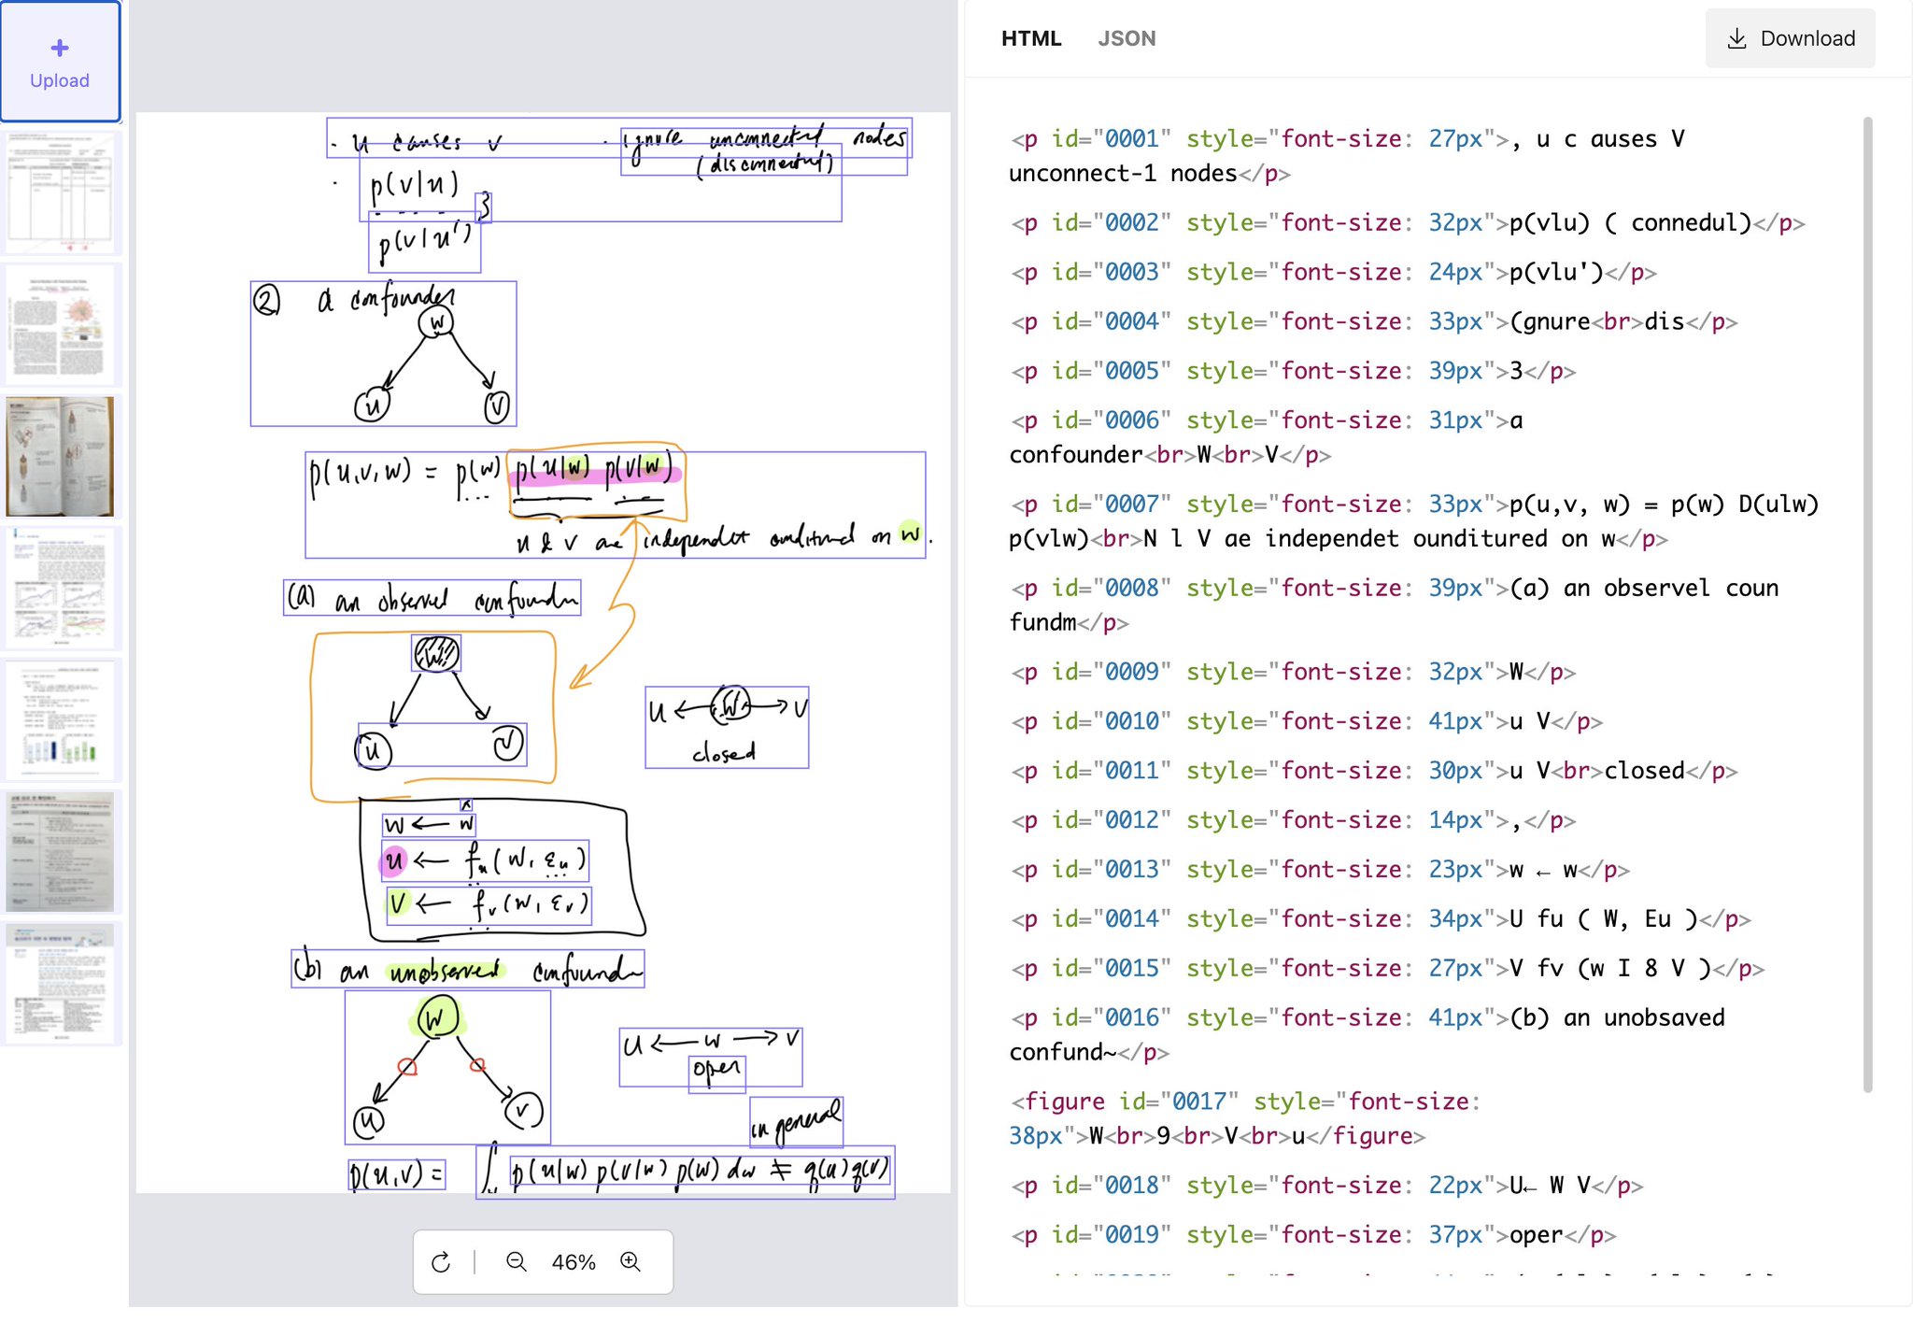The width and height of the screenshot is (1913, 1322).
Task: Select the 'u ← fu(w, εu)' equation box
Action: [485, 860]
